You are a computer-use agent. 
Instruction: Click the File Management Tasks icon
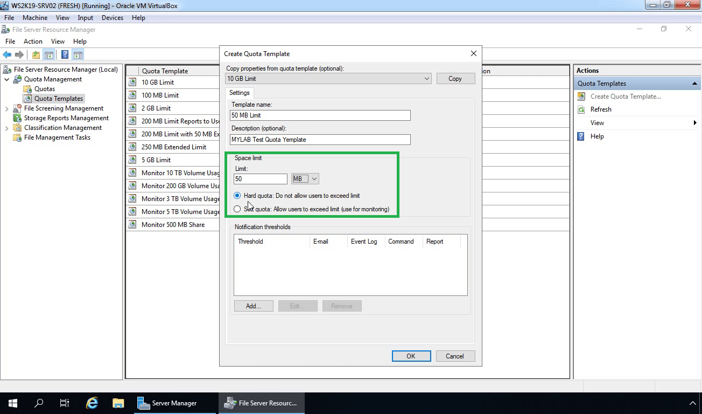(17, 137)
